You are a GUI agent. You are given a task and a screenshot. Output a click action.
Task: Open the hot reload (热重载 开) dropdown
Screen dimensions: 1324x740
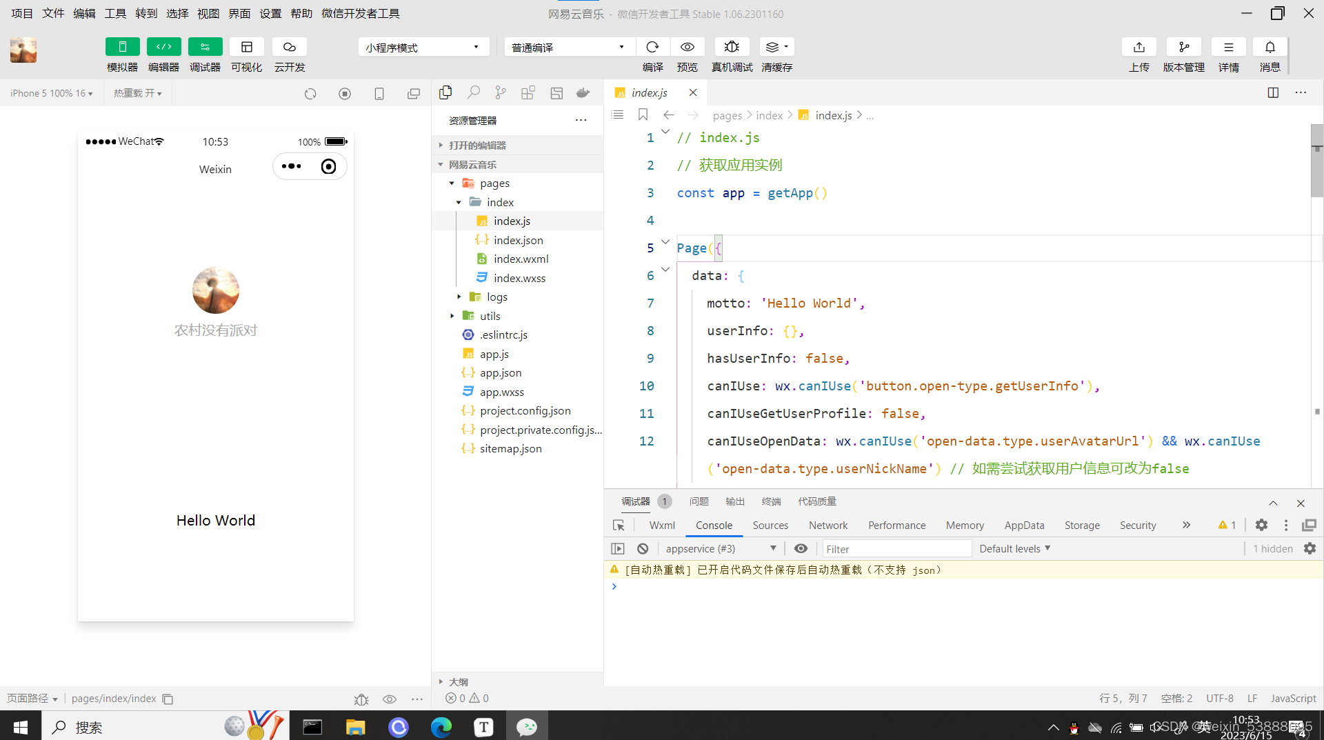(x=137, y=93)
